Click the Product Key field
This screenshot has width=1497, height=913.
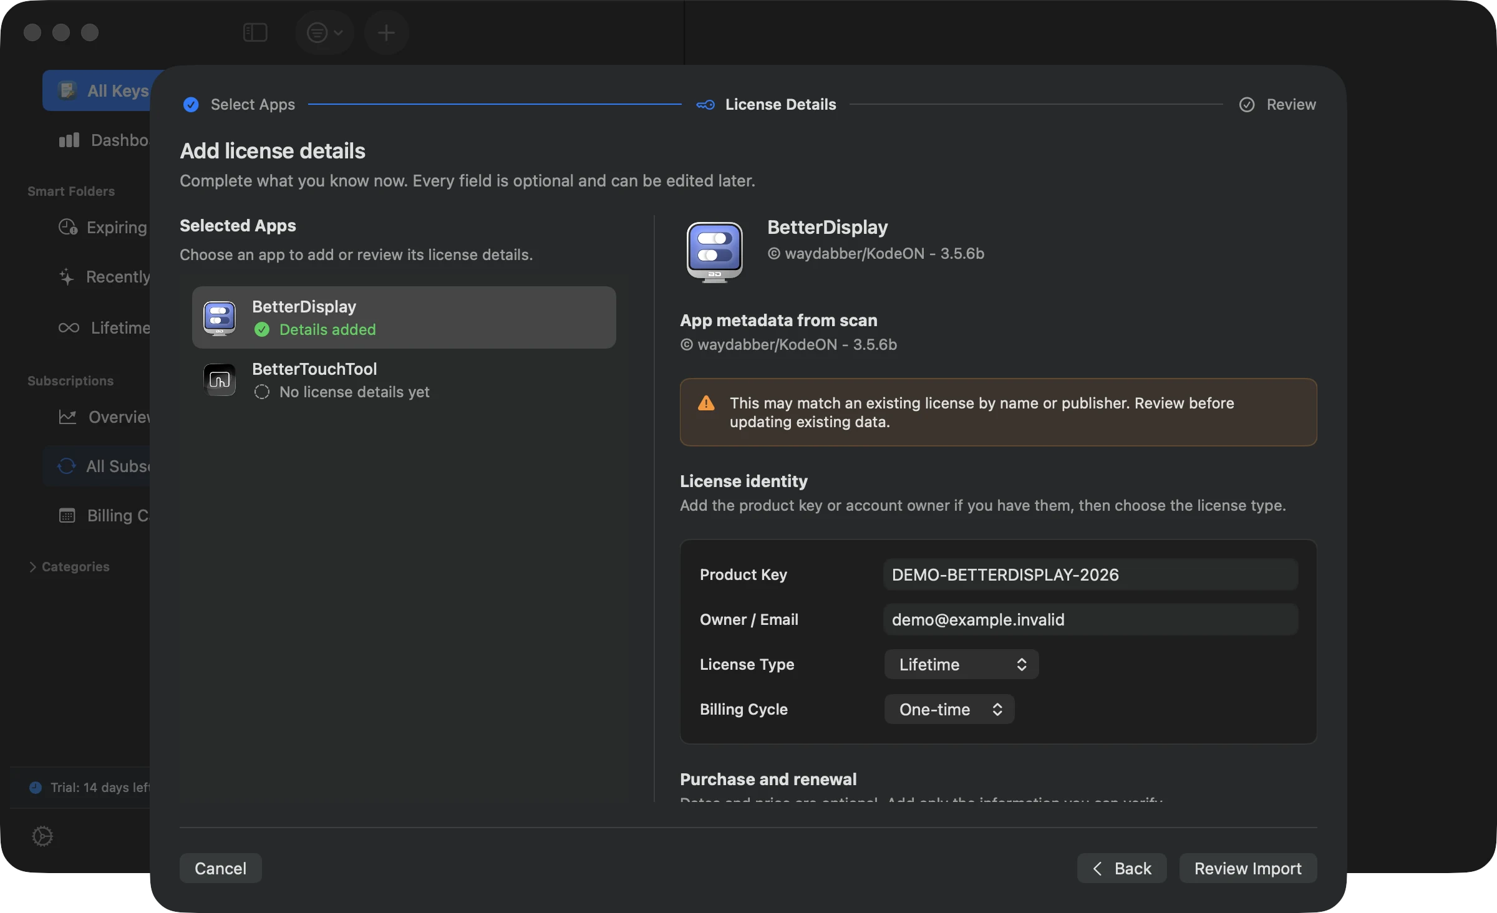1090,574
